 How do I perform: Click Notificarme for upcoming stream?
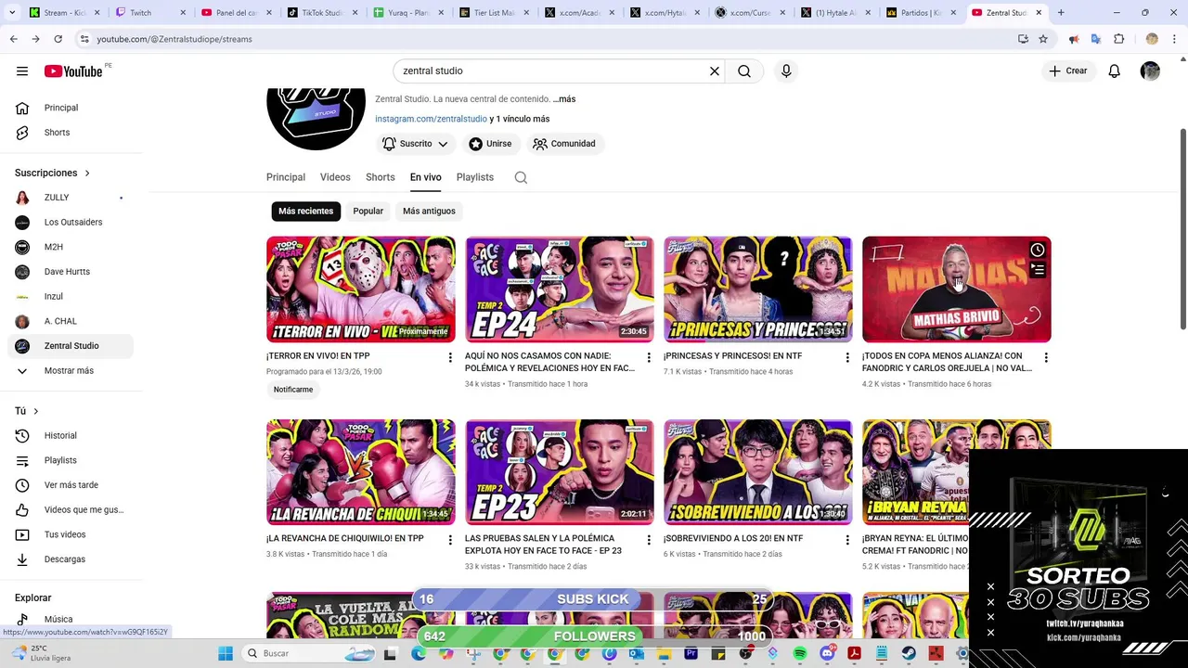tap(293, 390)
